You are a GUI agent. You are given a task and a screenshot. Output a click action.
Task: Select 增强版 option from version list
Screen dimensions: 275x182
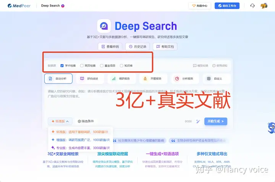(x=81, y=140)
